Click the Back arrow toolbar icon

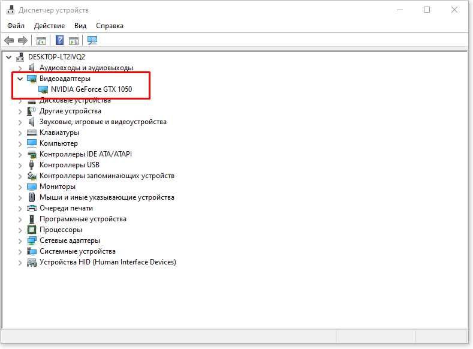9,40
